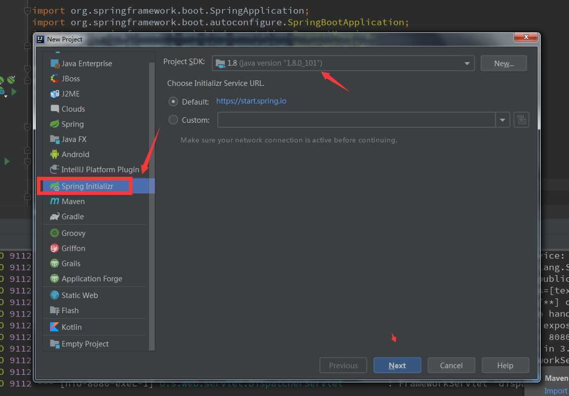
Task: Click custom URL settings icon button
Action: pos(521,120)
